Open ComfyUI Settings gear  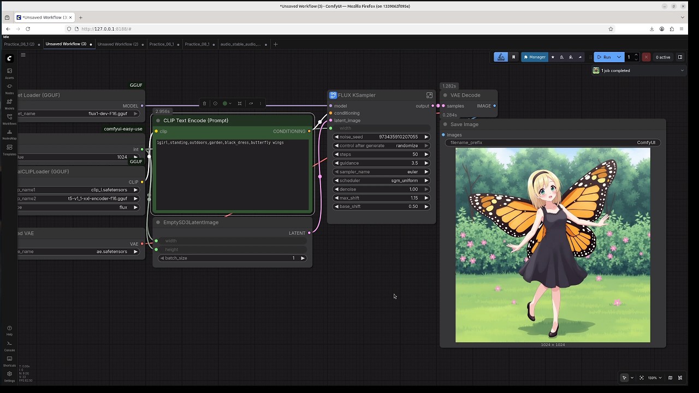9,376
